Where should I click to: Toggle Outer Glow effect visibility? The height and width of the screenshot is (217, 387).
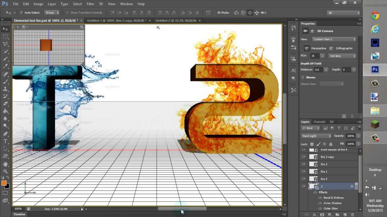click(320, 209)
